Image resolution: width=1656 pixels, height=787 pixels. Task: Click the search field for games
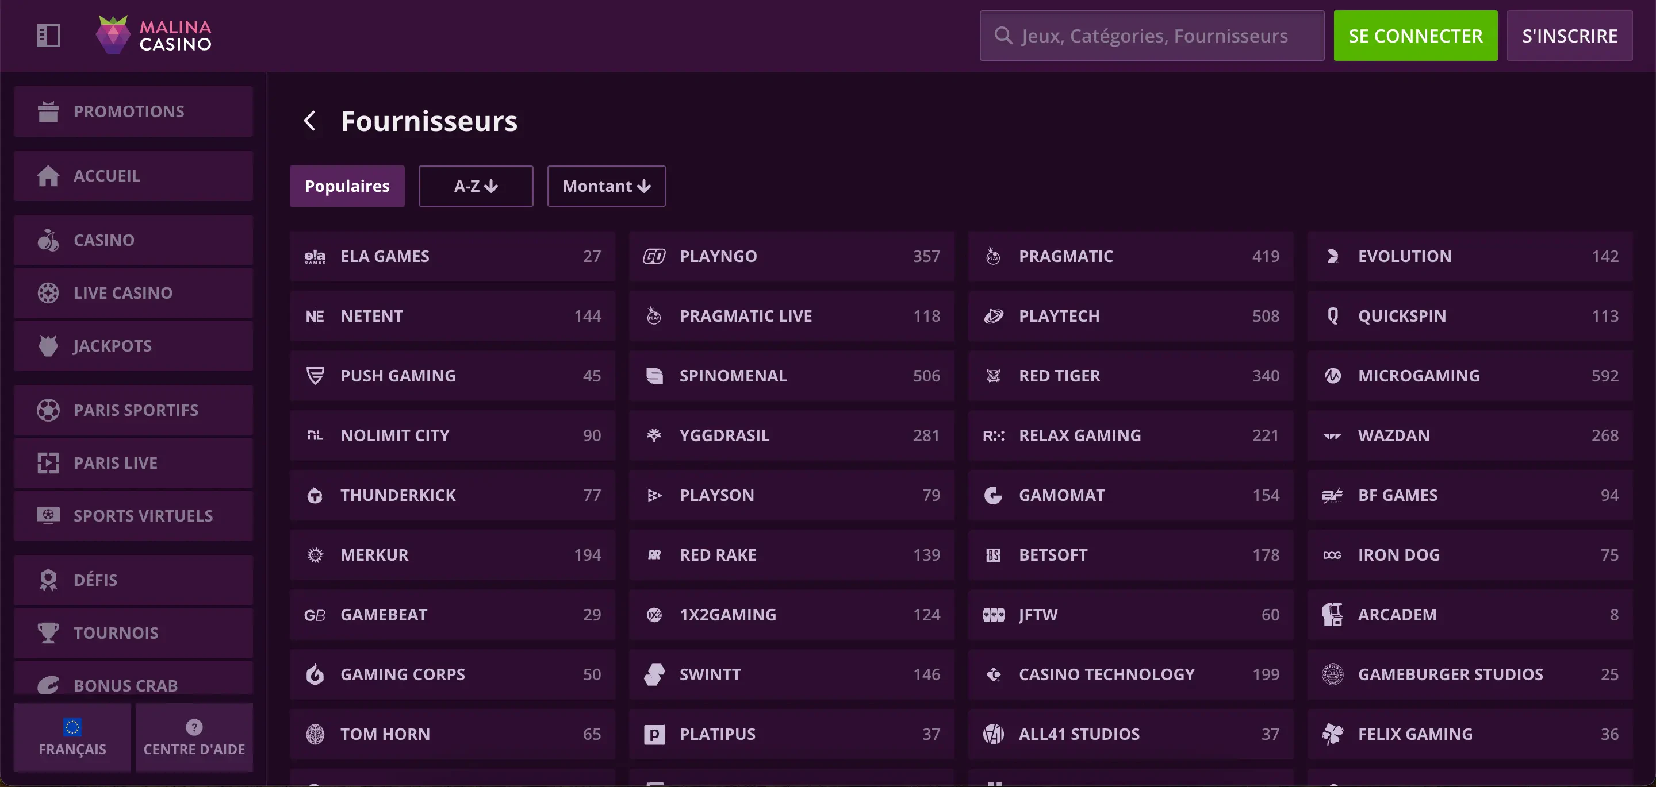tap(1152, 36)
